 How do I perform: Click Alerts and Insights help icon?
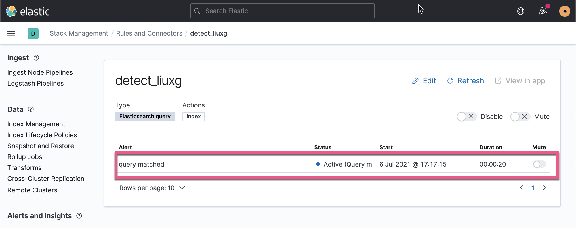tap(79, 216)
